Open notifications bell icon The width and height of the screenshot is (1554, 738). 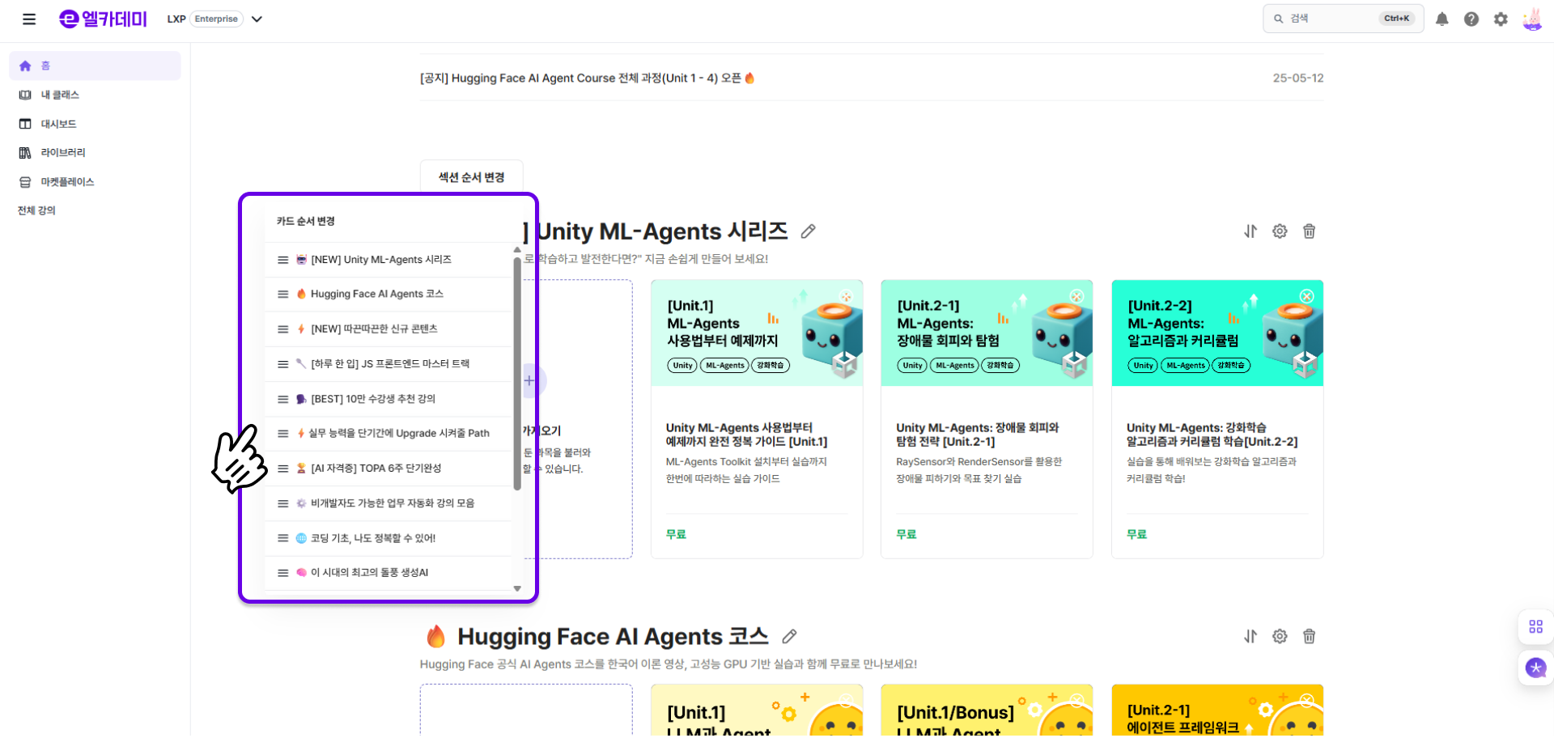[1441, 19]
